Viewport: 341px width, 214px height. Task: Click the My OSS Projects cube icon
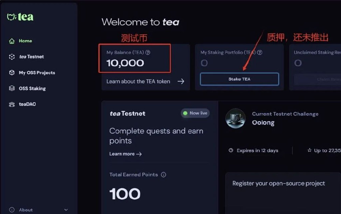[x=12, y=72]
